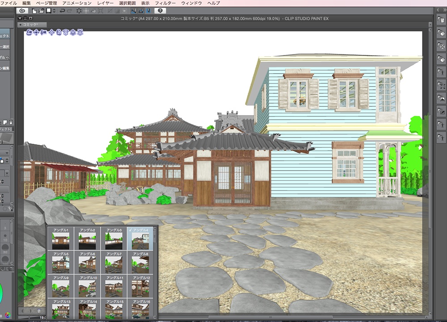Screen dimensions: 447x322
Task: Click the camera pan icon in the 3D launcher
Action: tap(36, 32)
